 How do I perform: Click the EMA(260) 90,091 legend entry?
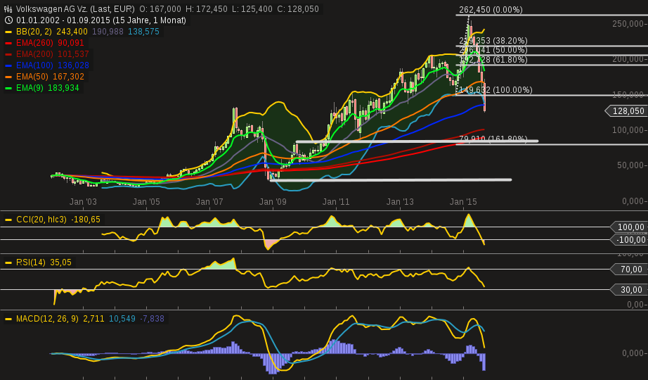[50, 43]
